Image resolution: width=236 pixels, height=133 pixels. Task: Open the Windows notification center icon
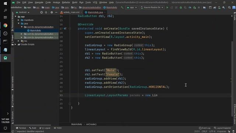click(5, 128)
